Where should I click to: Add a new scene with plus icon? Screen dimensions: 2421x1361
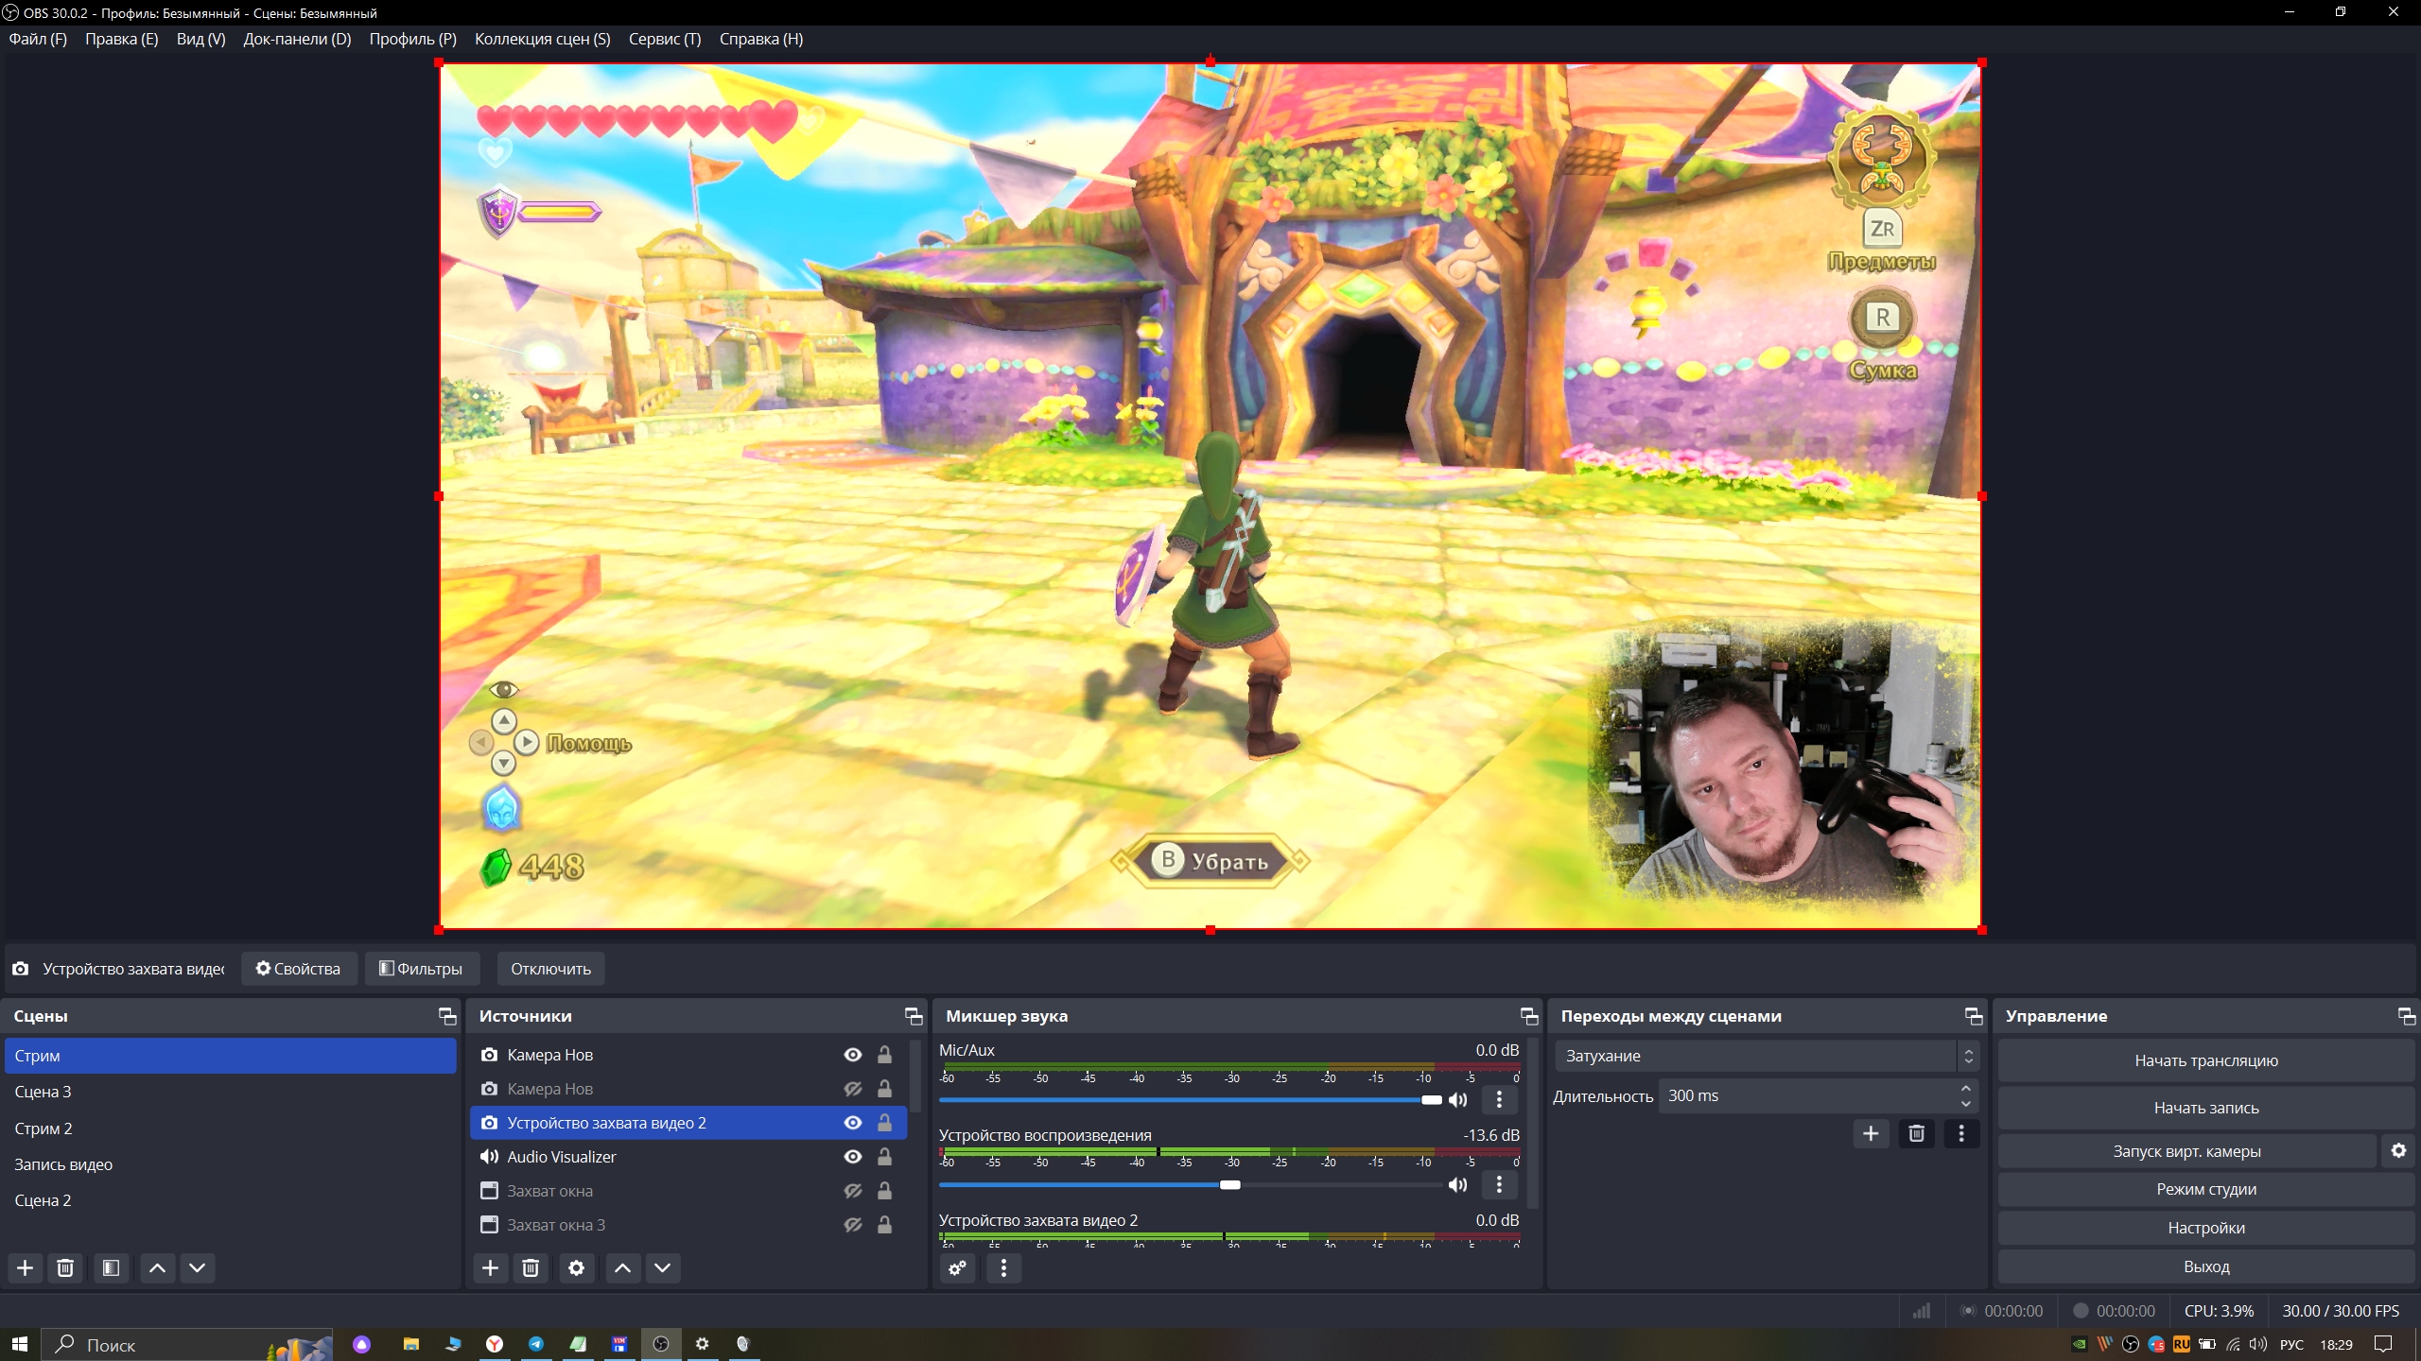tap(26, 1267)
